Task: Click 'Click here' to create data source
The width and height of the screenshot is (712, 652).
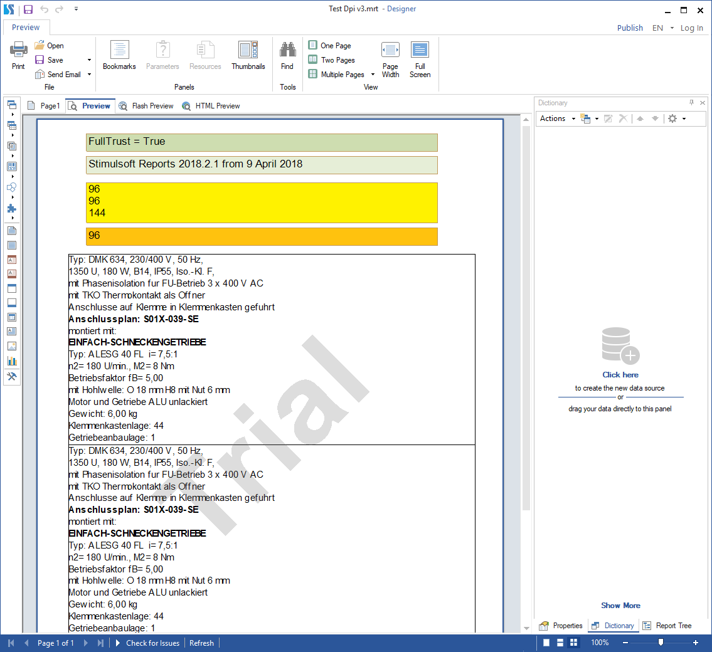Action: tap(620, 375)
